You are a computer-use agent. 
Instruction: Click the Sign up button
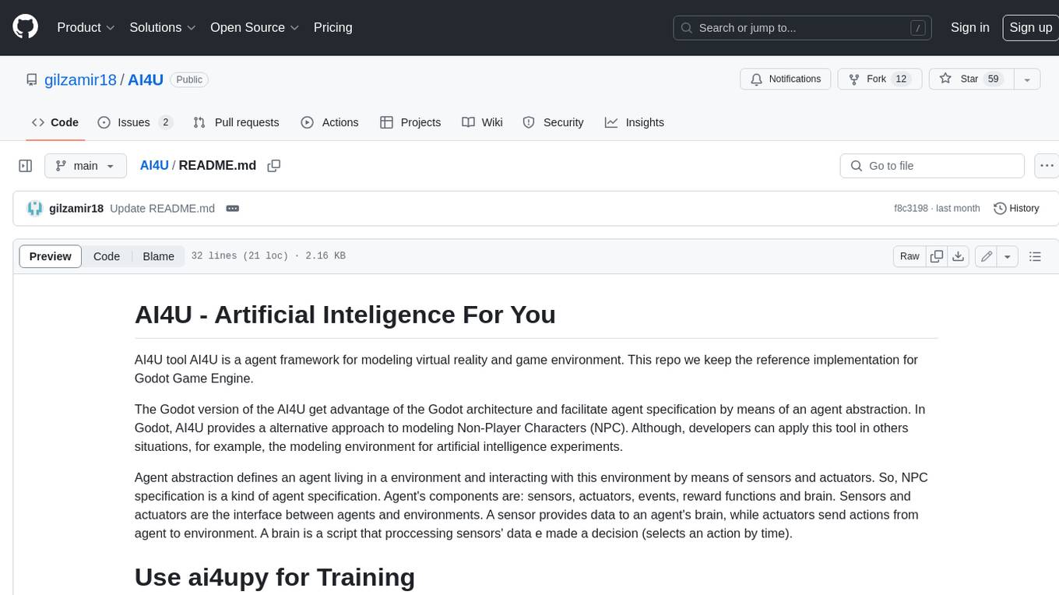tap(1030, 27)
